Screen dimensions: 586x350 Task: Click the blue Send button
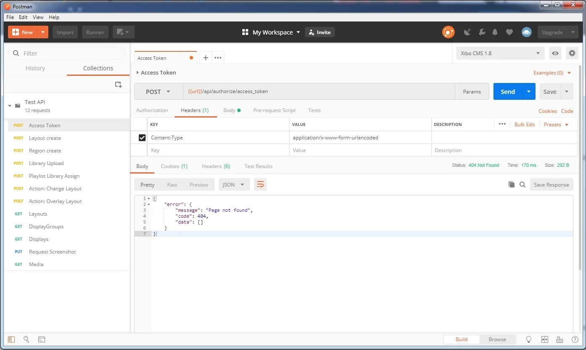508,91
